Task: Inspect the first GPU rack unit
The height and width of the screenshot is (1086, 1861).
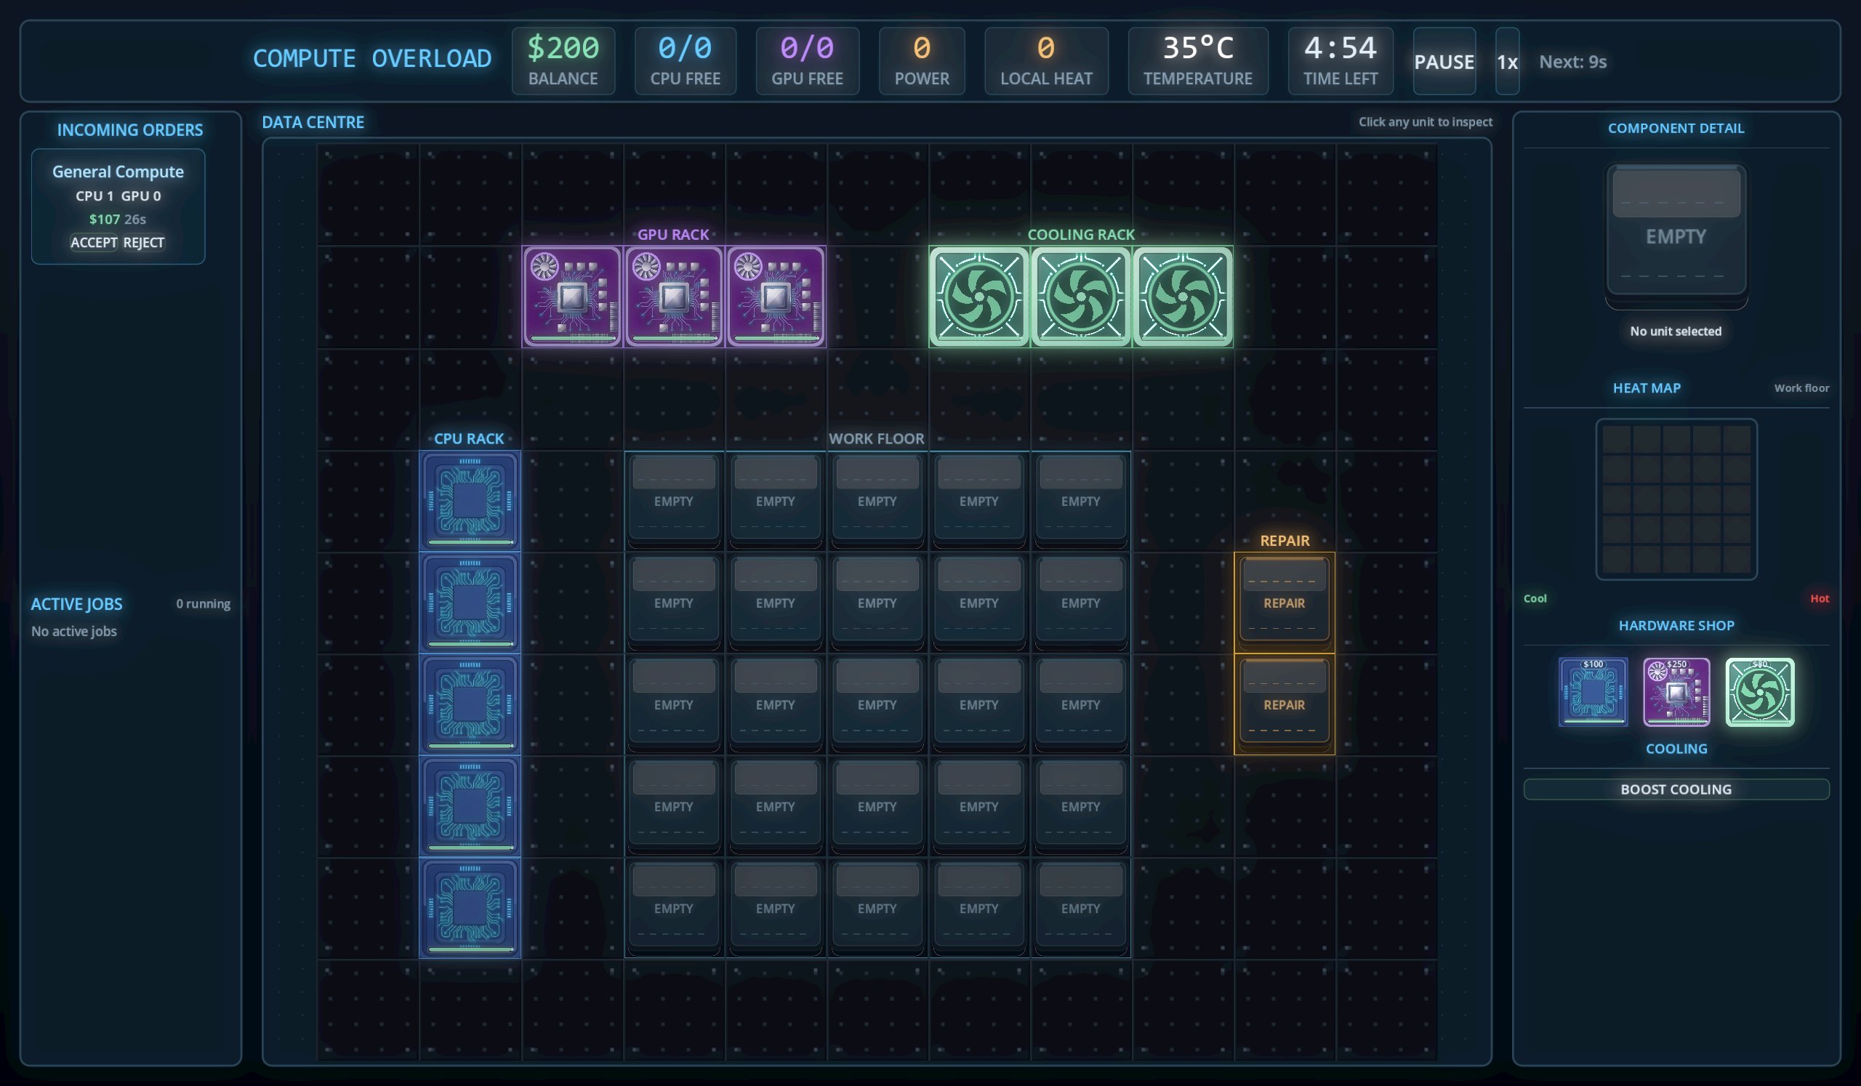Action: (x=572, y=296)
